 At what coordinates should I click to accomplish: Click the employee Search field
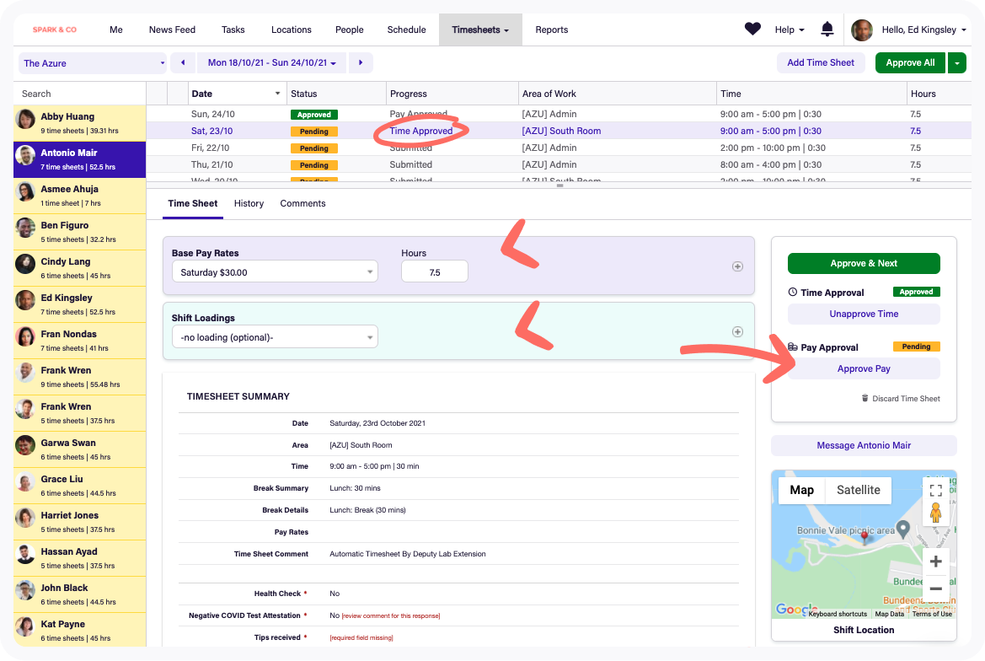80,94
